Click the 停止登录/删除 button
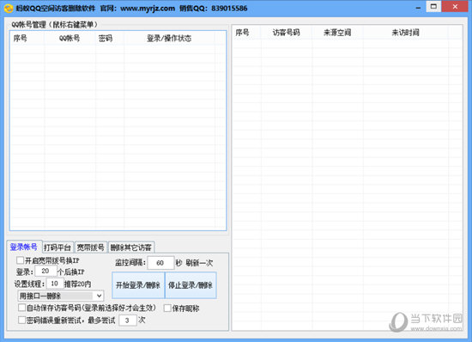Screen dimensions: 472x342 191,285
